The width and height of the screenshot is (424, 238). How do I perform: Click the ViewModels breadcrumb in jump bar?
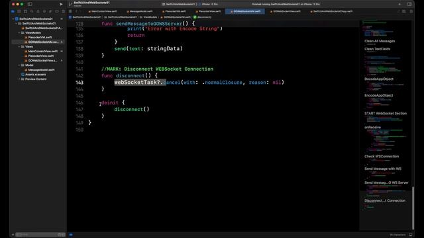148,17
